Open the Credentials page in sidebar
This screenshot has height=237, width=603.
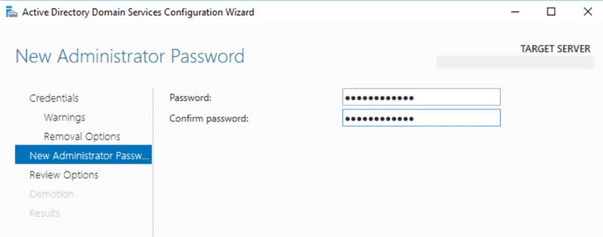pos(54,98)
